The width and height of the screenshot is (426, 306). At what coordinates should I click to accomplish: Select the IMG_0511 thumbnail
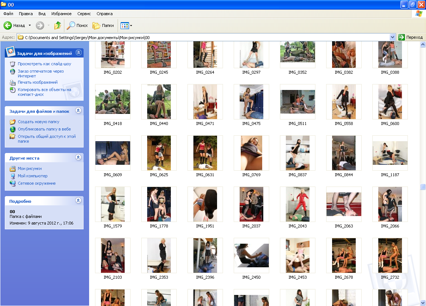pos(297,101)
